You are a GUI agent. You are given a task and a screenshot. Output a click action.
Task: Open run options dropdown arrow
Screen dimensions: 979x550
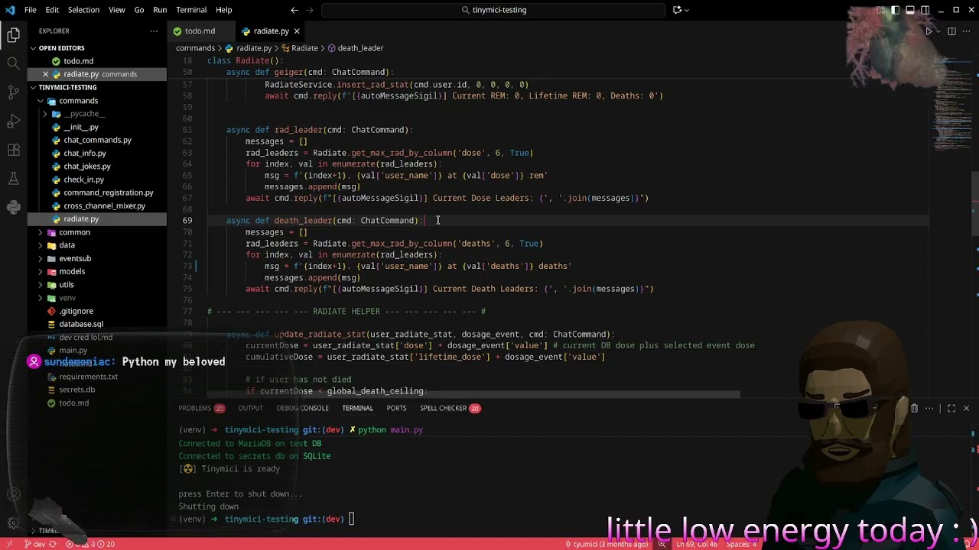point(938,31)
